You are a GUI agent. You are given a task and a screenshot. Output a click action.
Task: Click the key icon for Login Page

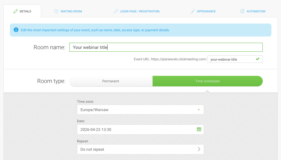[x=116, y=11]
